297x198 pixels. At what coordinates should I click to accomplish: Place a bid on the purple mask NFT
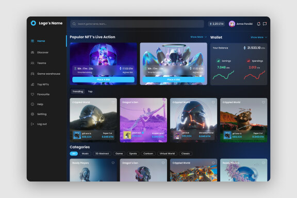click(103, 79)
